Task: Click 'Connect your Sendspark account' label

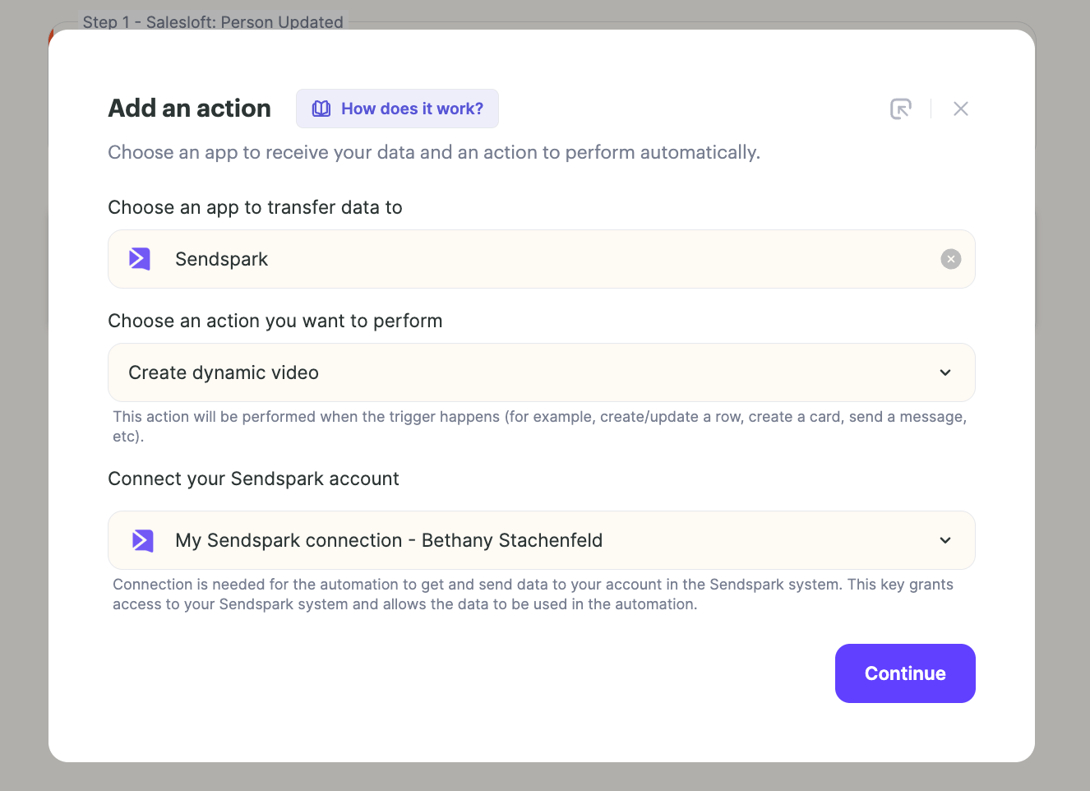Action: tap(253, 479)
